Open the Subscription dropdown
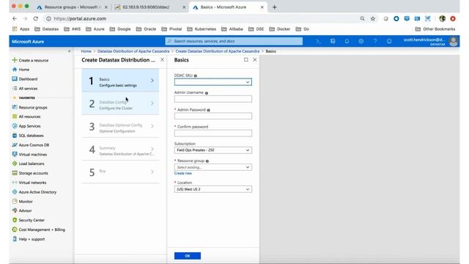469x264 pixels. (x=213, y=150)
